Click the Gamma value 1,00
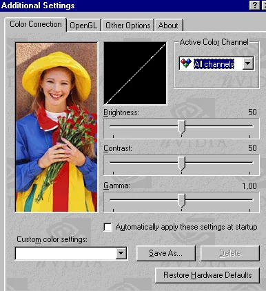The image size is (266, 291). point(249,185)
